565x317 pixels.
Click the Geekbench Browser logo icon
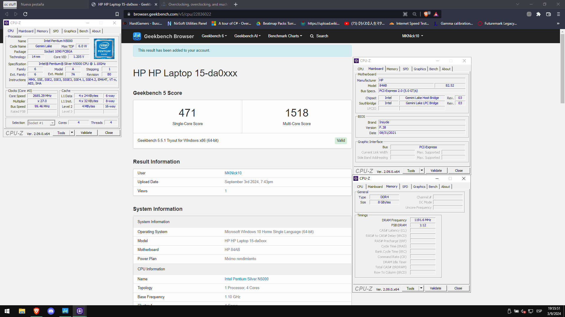[x=137, y=36]
